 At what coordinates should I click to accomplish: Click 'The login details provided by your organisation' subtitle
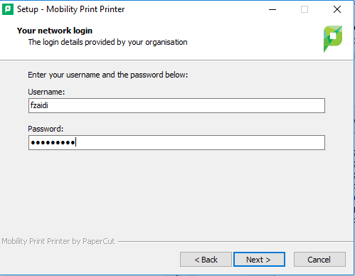point(108,42)
